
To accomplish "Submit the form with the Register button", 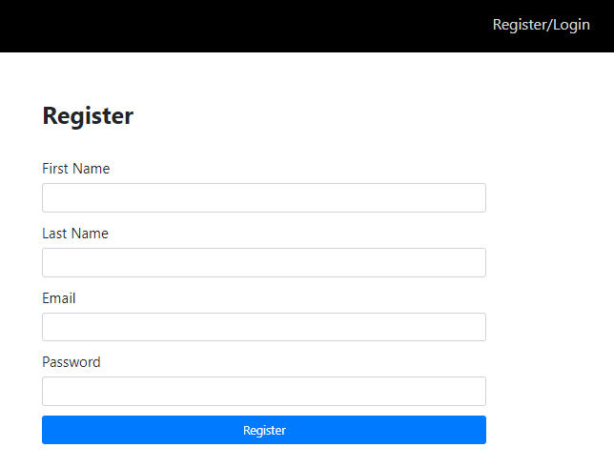I will point(264,430).
